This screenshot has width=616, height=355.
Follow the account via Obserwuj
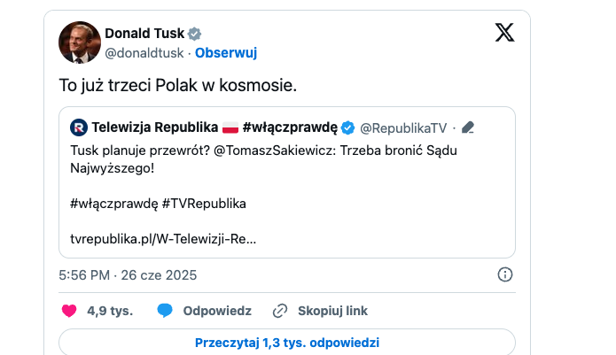226,52
